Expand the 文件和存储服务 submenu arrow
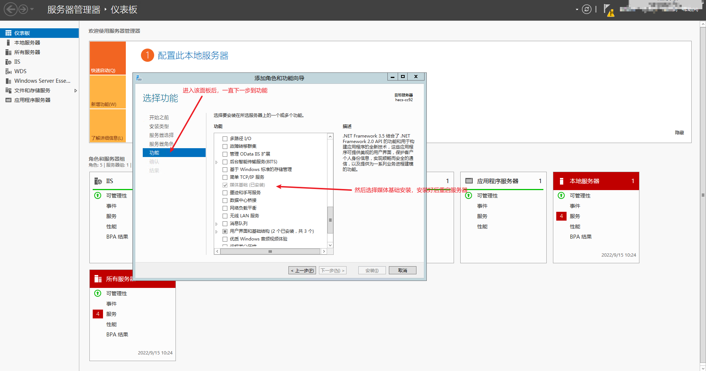706x371 pixels. tap(75, 90)
